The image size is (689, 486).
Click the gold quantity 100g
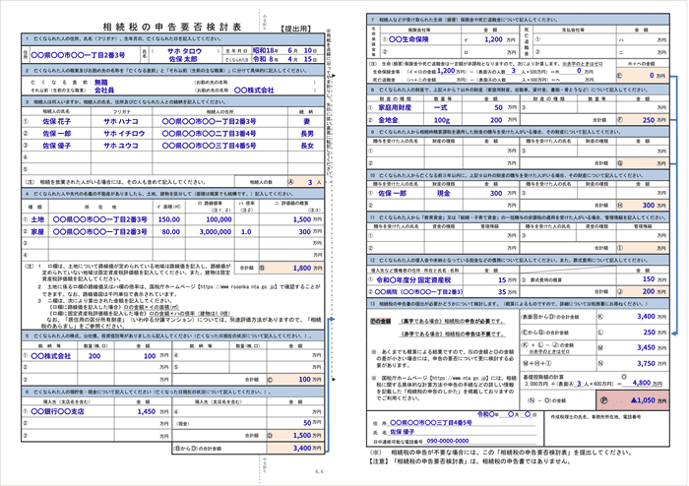click(x=442, y=120)
